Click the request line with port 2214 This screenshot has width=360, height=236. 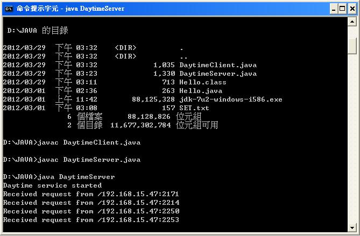click(x=91, y=203)
